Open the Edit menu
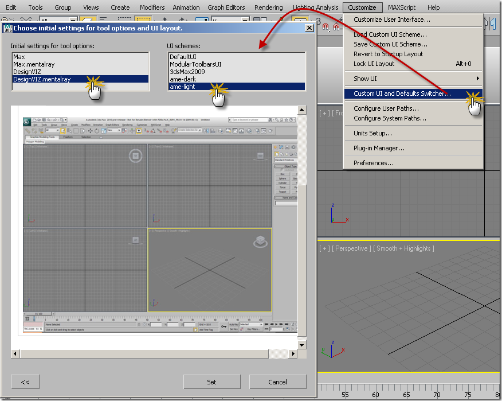This screenshot has width=502, height=401. click(11, 7)
